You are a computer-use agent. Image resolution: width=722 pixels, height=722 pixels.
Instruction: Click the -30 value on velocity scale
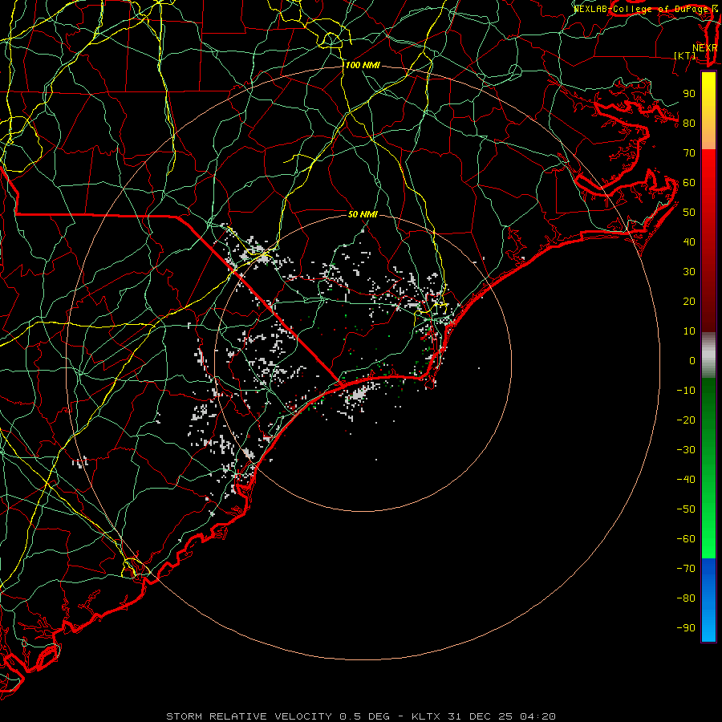coord(686,450)
